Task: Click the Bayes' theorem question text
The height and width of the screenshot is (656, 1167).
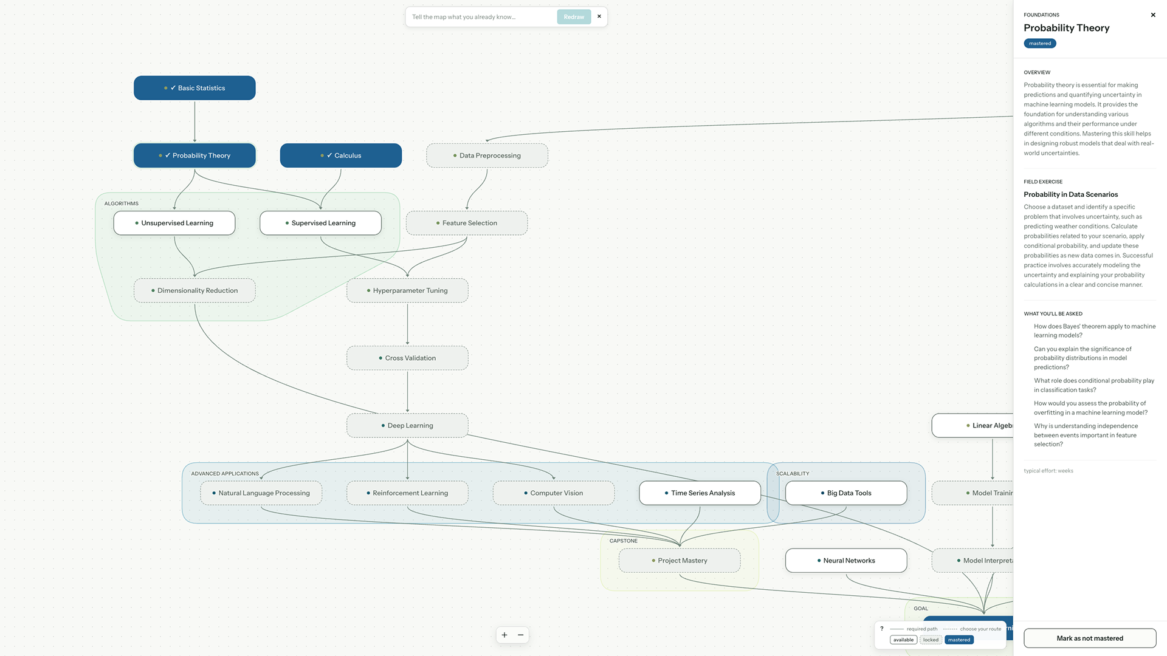Action: (1095, 330)
